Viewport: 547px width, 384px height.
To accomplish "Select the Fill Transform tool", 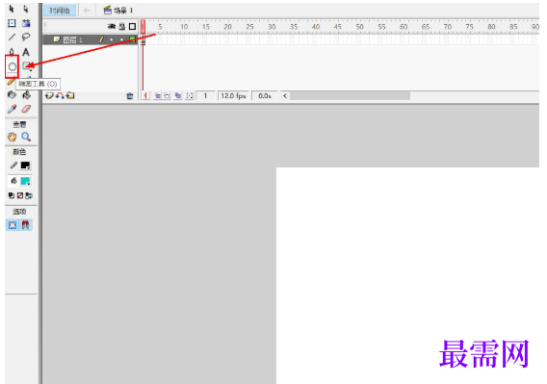I will click(x=26, y=23).
